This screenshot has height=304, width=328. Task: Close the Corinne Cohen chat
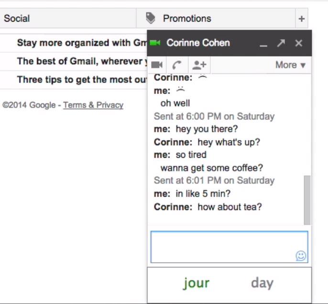(298, 43)
